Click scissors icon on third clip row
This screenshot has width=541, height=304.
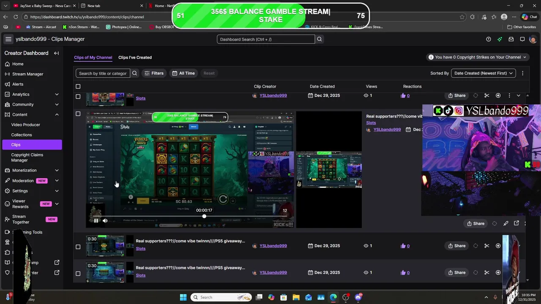pyautogui.click(x=486, y=246)
